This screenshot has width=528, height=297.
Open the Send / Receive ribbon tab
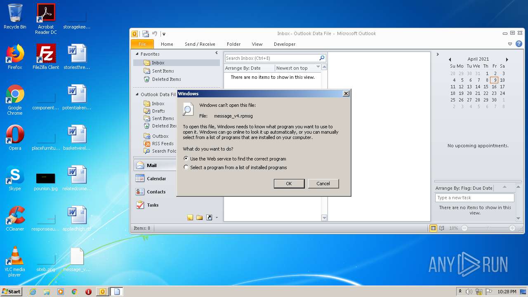[x=200, y=44]
